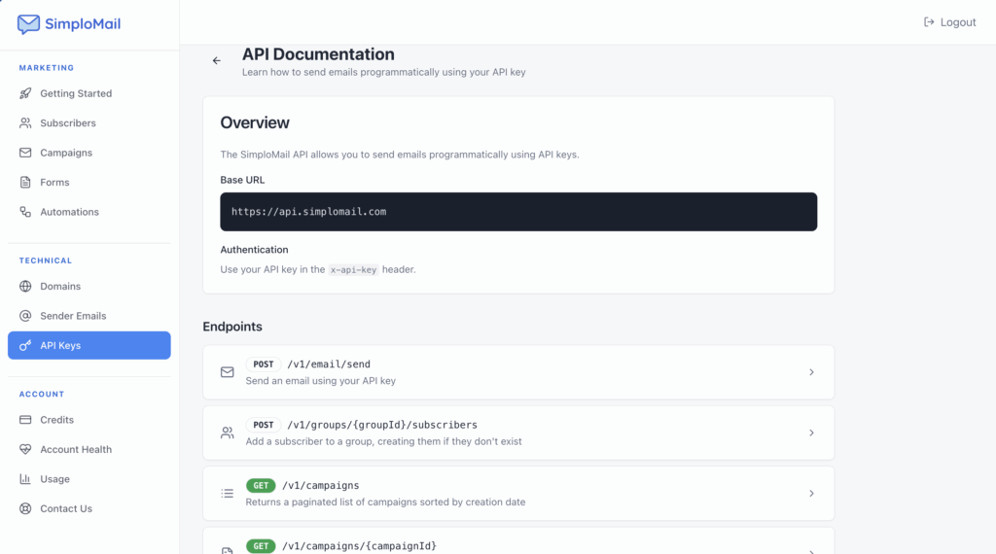
Task: Click the Getting Started rocket icon
Action: (25, 93)
